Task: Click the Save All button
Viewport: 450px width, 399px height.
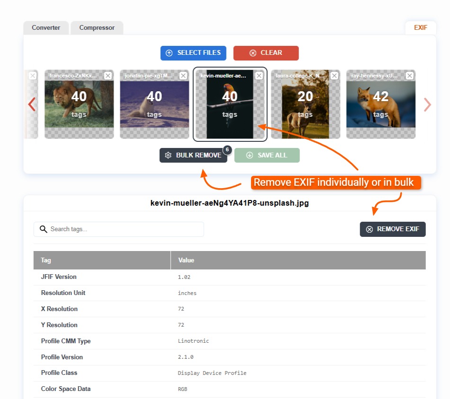Action: click(x=267, y=156)
